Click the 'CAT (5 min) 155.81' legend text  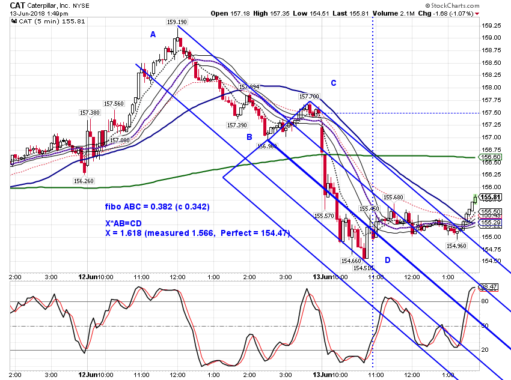52,22
